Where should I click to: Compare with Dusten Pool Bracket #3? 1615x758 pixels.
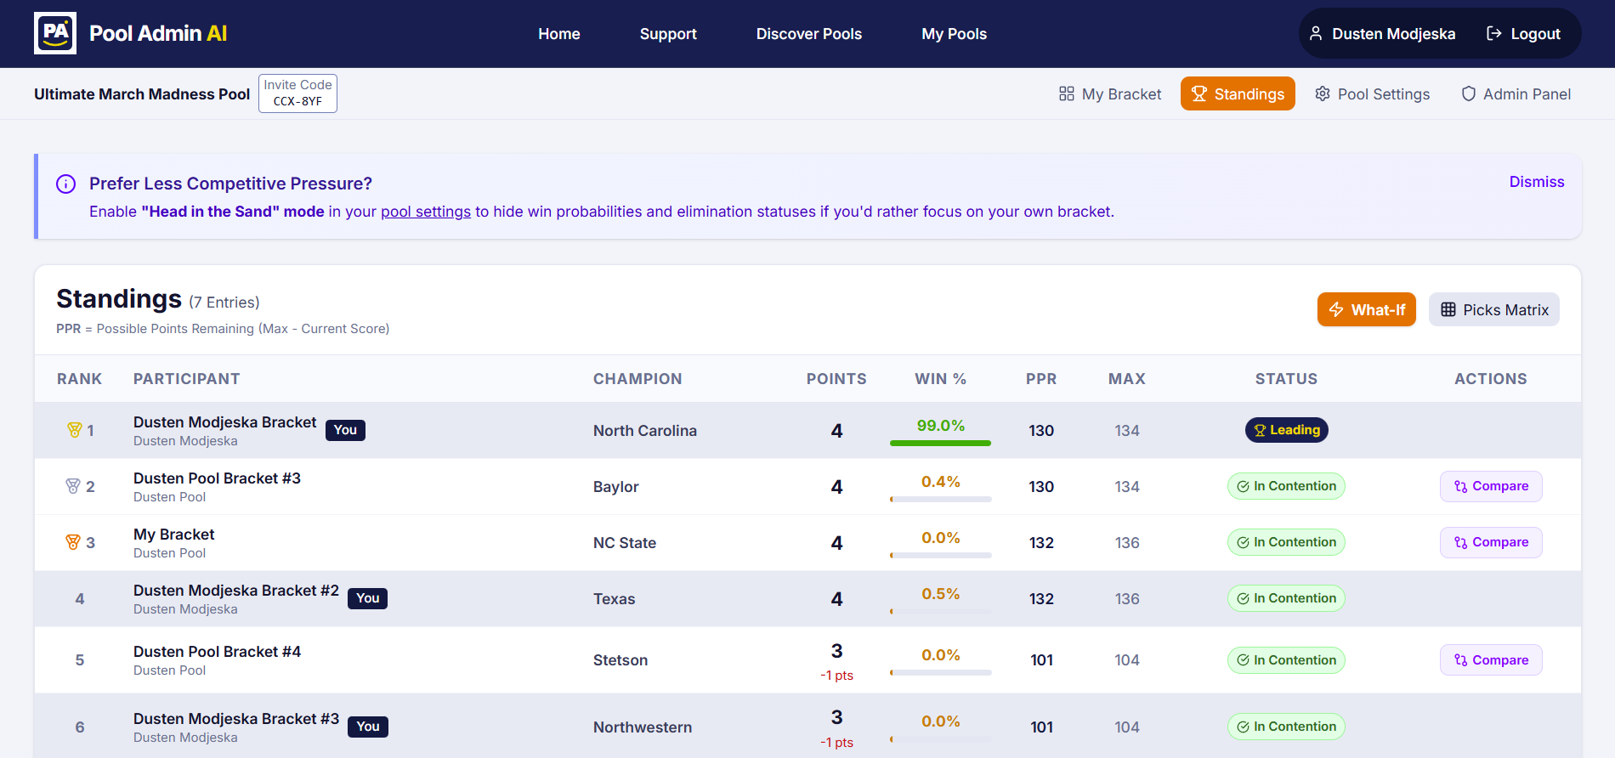(1490, 487)
